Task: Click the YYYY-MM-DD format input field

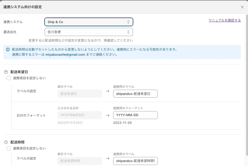Action: (135, 115)
